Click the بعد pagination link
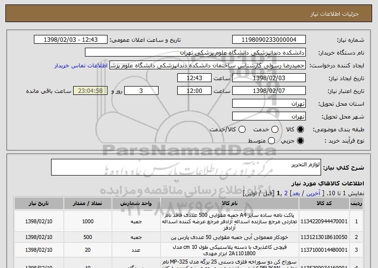 [296, 193]
